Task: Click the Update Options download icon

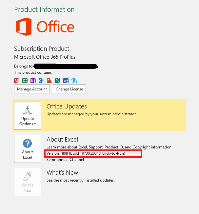Action: 28,110
